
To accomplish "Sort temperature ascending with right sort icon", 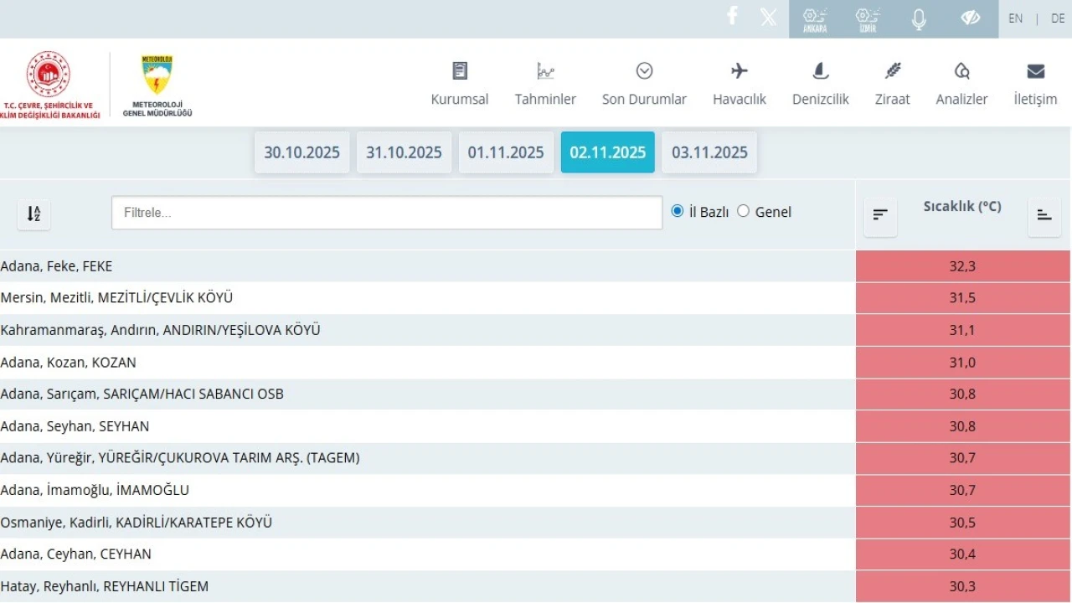I will point(1044,215).
